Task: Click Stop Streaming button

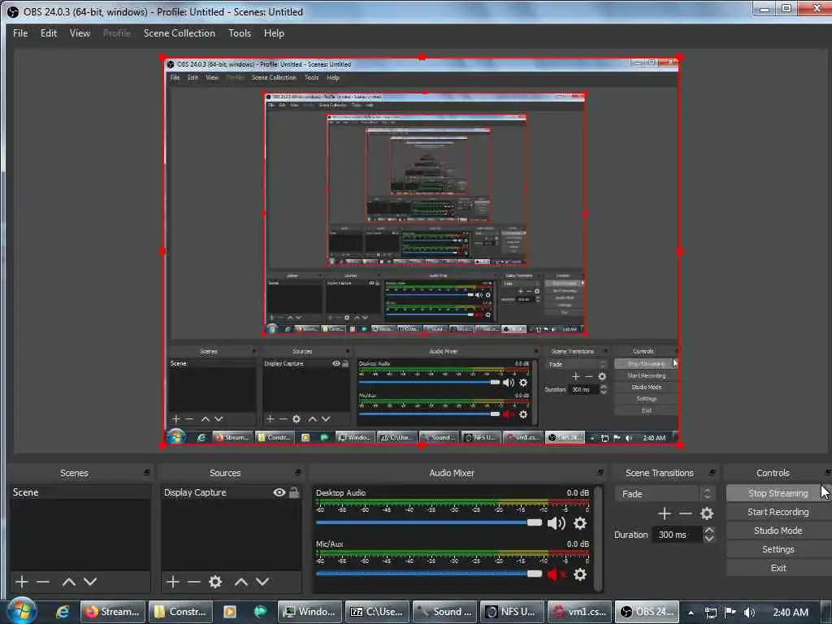Action: tap(778, 493)
